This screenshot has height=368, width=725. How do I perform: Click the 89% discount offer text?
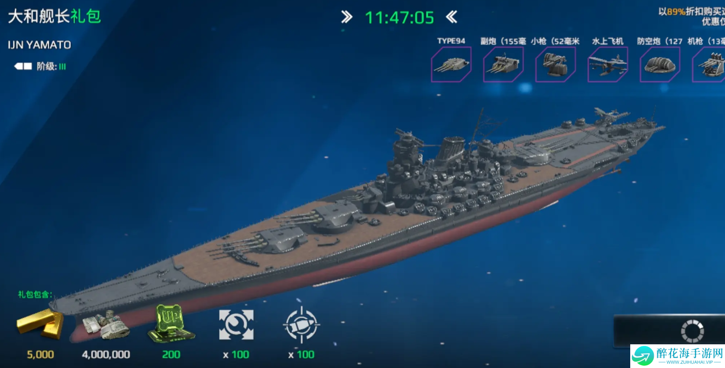click(x=691, y=17)
